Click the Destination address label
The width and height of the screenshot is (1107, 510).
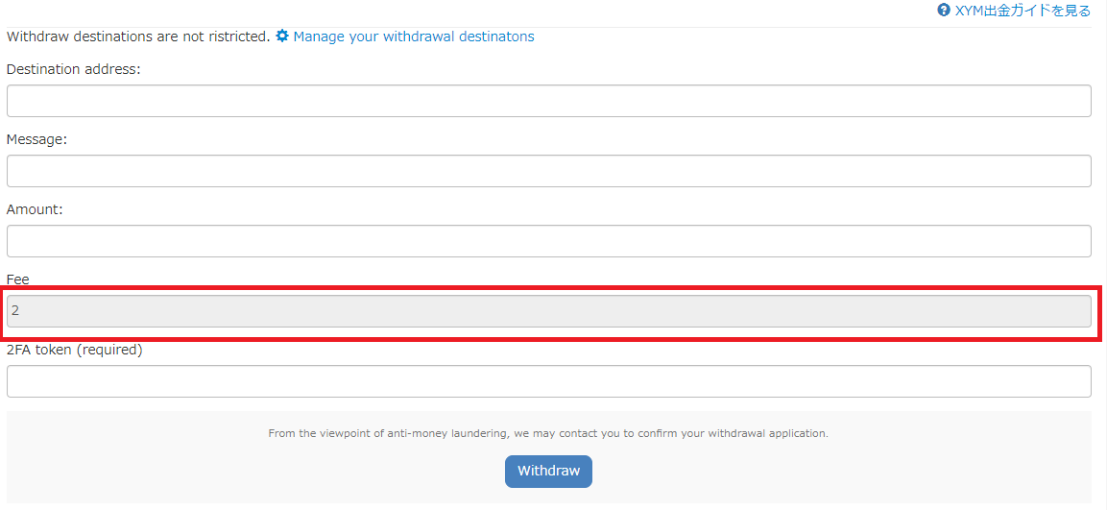pos(74,69)
